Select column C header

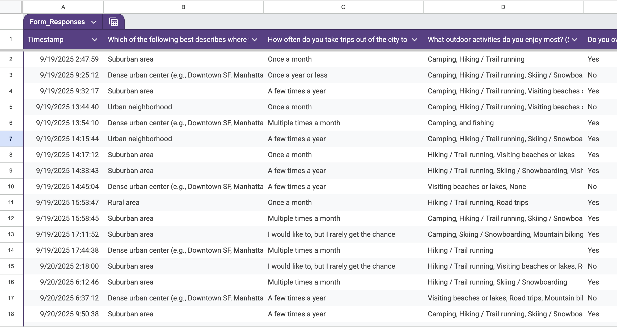[x=343, y=7]
